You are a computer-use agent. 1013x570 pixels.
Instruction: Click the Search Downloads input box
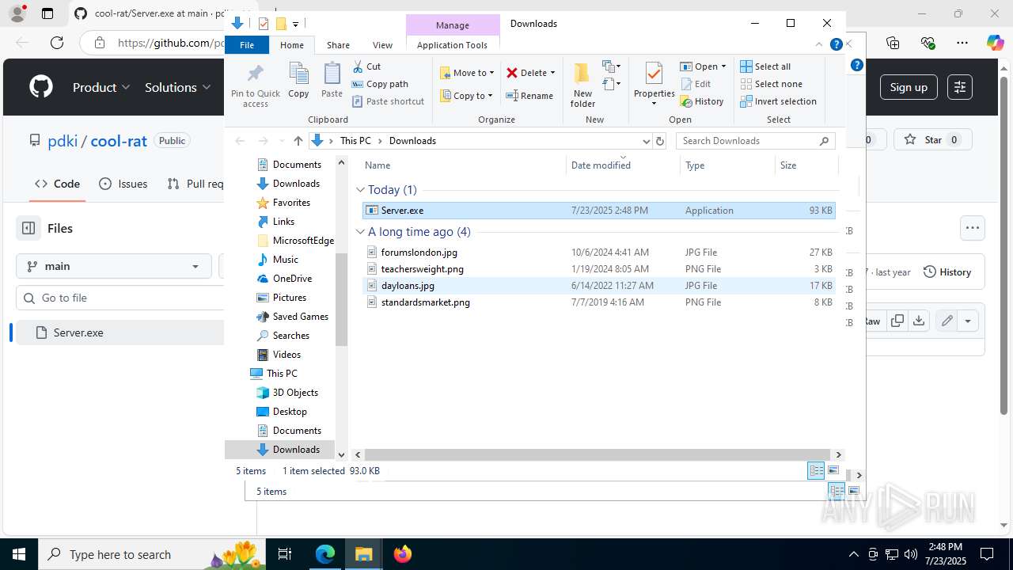tap(748, 141)
